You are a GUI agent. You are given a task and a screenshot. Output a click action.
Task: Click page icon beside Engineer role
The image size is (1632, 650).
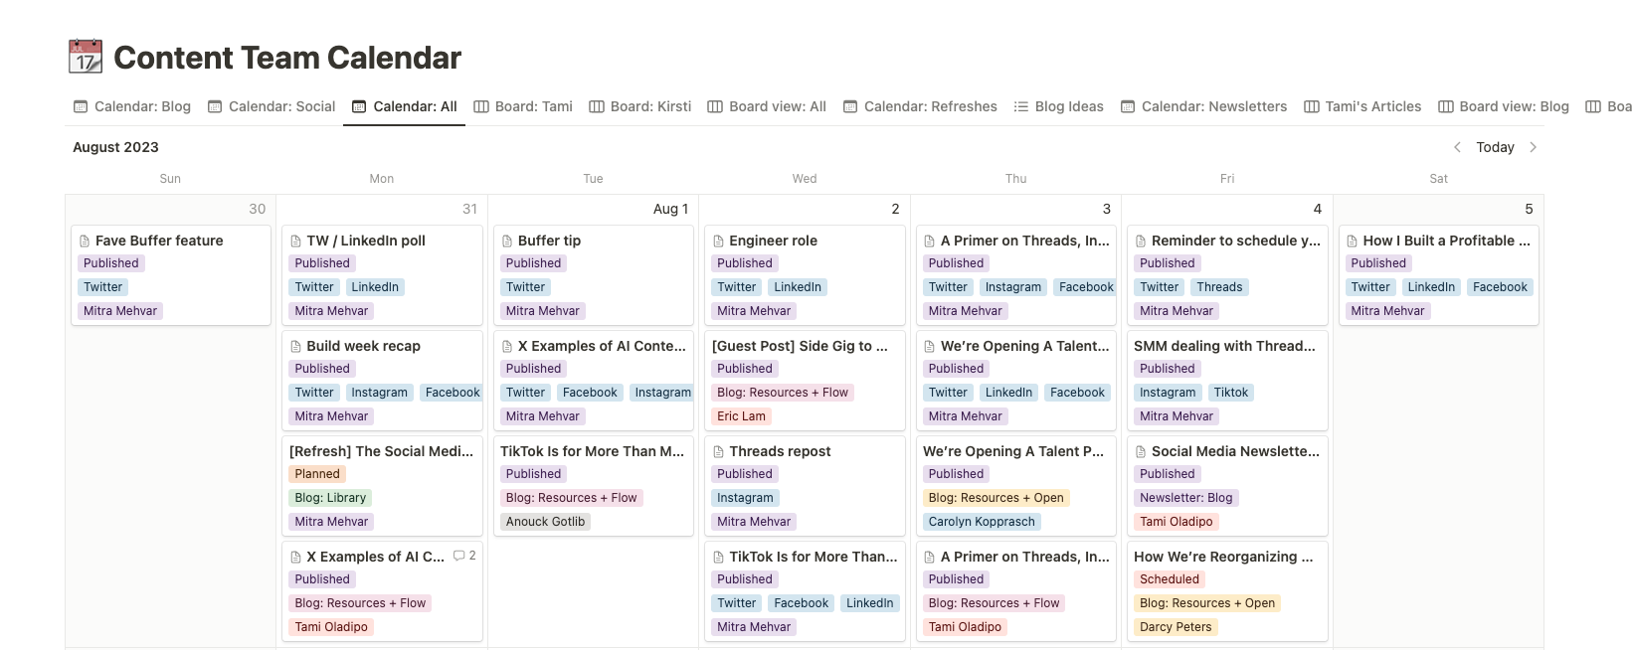pos(719,242)
